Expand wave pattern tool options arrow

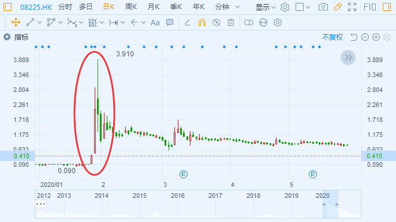[81, 22]
